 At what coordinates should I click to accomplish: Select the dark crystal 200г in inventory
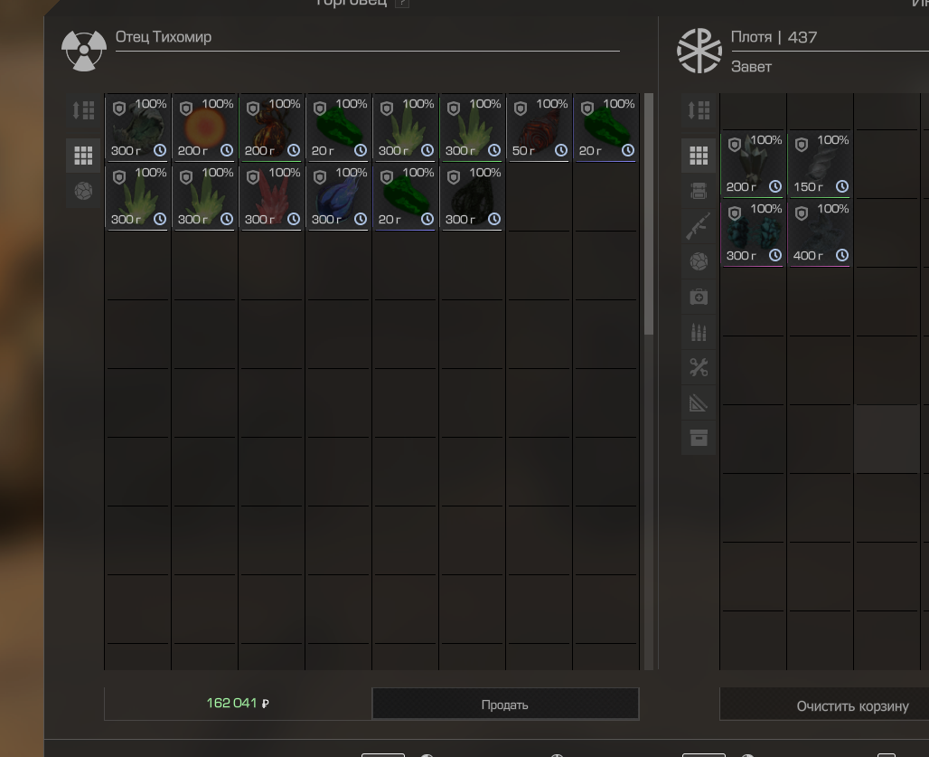click(754, 164)
